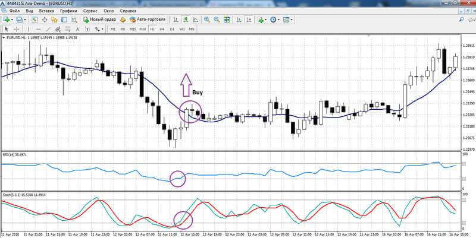Open the Сервис menu
The image size is (476, 238).
(90, 11)
